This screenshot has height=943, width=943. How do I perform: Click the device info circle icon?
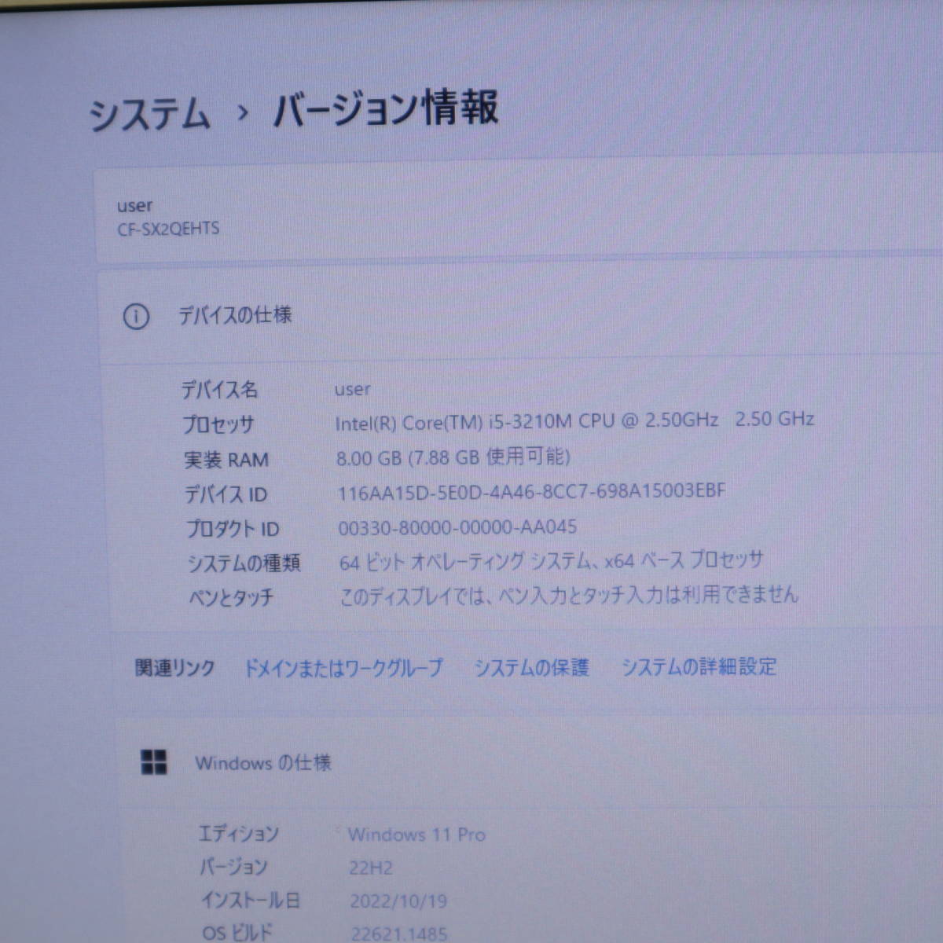(135, 317)
